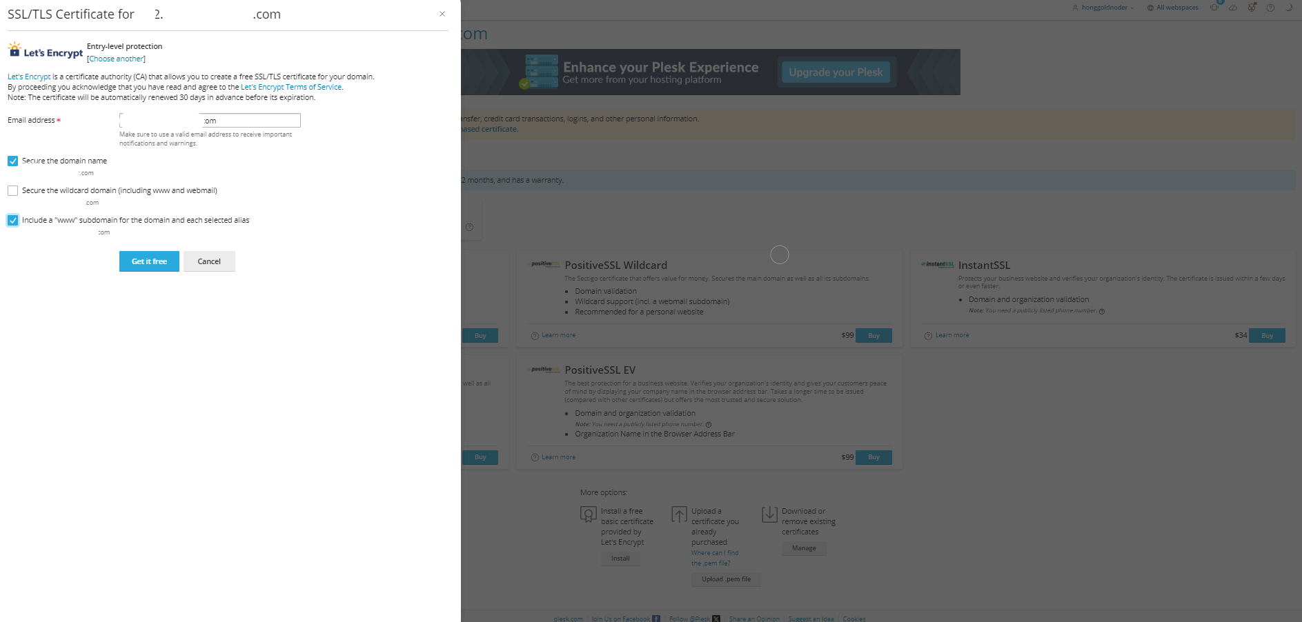The width and height of the screenshot is (1302, 622).
Task: Enable Secure the wildcard domain checkbox
Action: (12, 190)
